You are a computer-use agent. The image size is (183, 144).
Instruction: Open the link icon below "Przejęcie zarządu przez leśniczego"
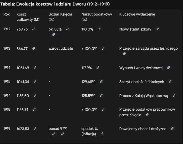point(124,54)
